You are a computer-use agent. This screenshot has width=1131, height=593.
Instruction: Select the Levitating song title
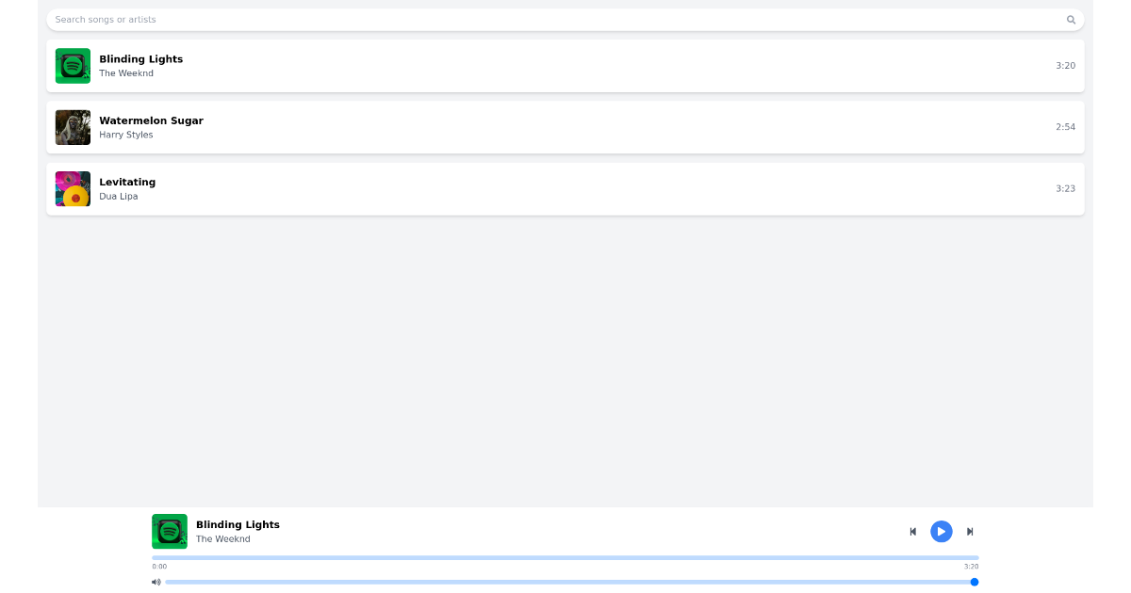click(127, 182)
